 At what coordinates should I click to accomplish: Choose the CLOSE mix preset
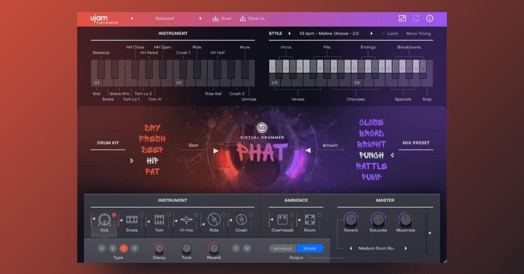point(371,122)
